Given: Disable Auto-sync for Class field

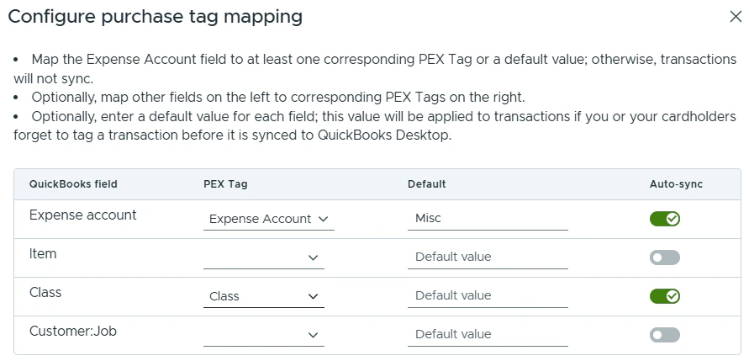Looking at the screenshot, I should [664, 296].
